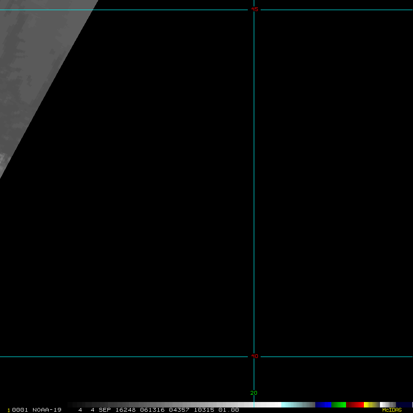Pick the yellow color bar segment
The width and height of the screenshot is (413, 413).
(x=367, y=405)
